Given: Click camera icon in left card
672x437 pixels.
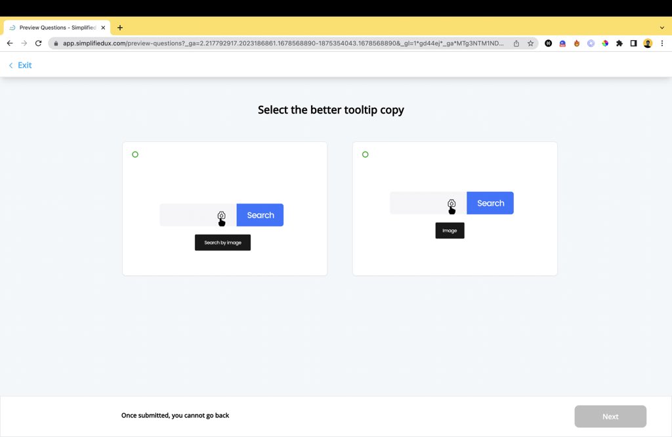Looking at the screenshot, I should pyautogui.click(x=221, y=216).
